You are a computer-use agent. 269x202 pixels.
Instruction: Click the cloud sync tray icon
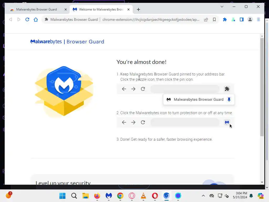coord(212,196)
